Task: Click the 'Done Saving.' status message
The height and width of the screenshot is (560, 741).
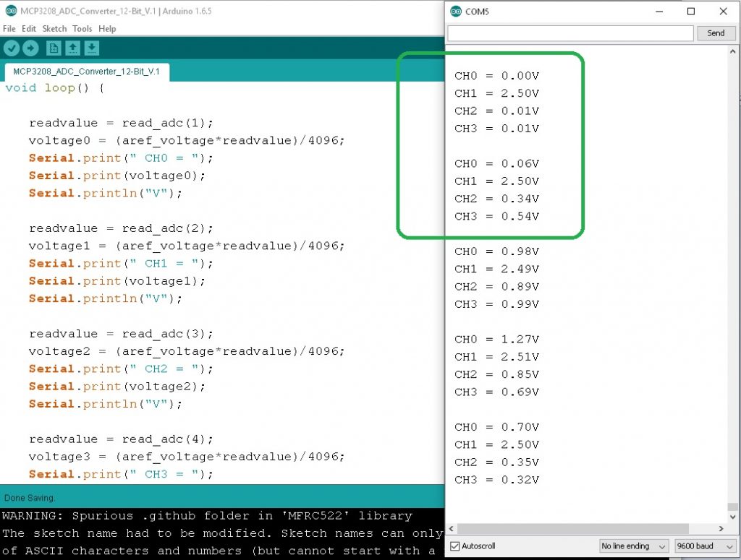Action: coord(29,498)
